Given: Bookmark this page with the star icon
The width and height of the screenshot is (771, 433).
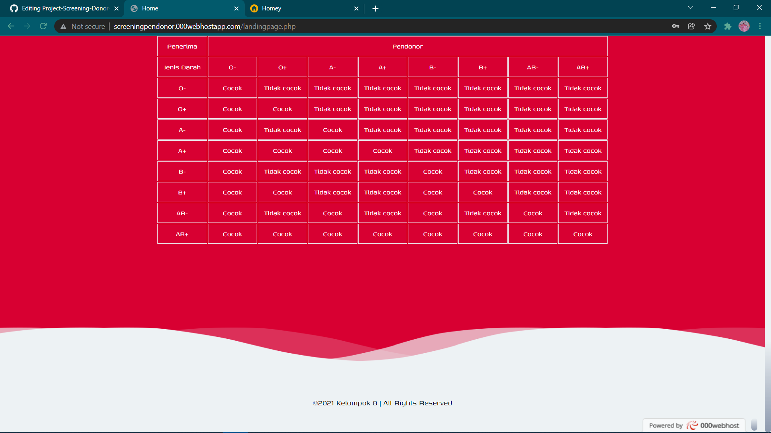Looking at the screenshot, I should coord(708,26).
